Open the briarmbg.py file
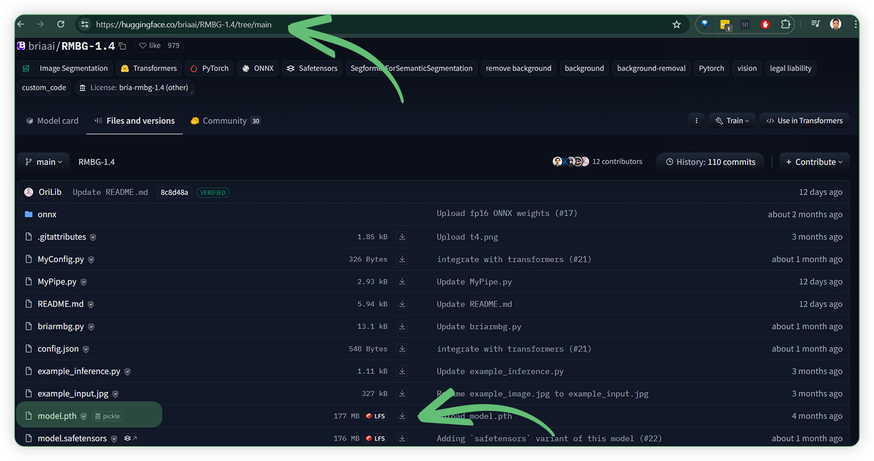The image size is (874, 461). [x=60, y=326]
